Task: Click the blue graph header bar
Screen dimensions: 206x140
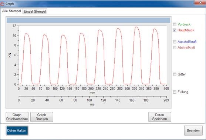Action: click(88, 20)
